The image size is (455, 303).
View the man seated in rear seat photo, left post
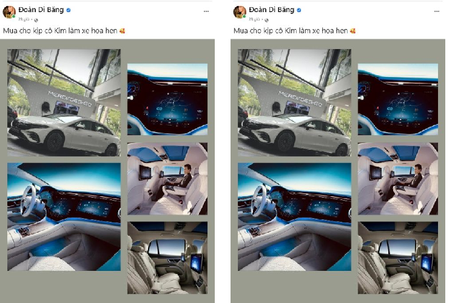click(x=167, y=179)
